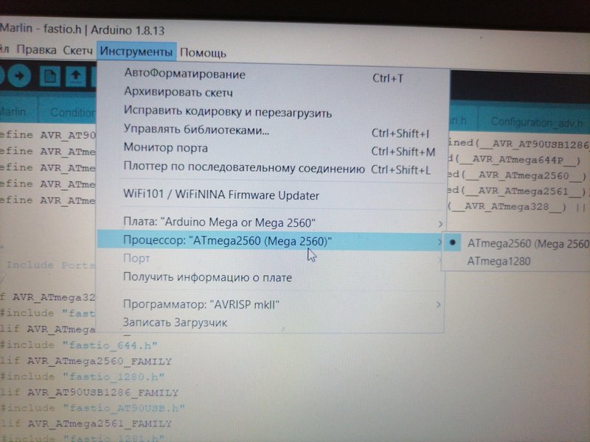Viewport: 590px width, 442px height.
Task: Click the code line #include "fastio_1280.h"
Action: point(83,376)
